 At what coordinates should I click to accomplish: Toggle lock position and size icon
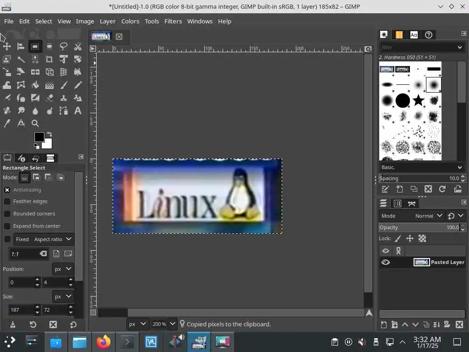click(x=410, y=238)
